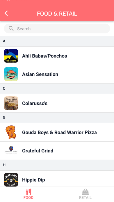Open the Asian Sensation listing
114x202 pixels.
tap(57, 74)
